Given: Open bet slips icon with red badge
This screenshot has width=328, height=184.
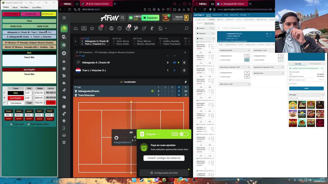Looking at the screenshot, I should point(100,28).
